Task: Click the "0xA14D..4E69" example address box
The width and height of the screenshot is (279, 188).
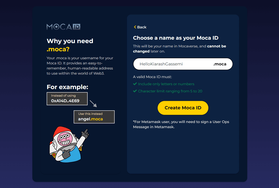Action: [x=67, y=99]
